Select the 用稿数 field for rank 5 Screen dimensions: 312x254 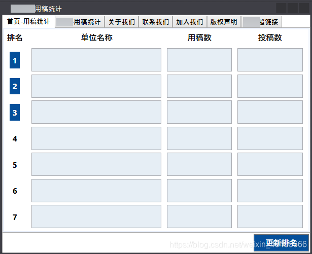pyautogui.click(x=199, y=164)
